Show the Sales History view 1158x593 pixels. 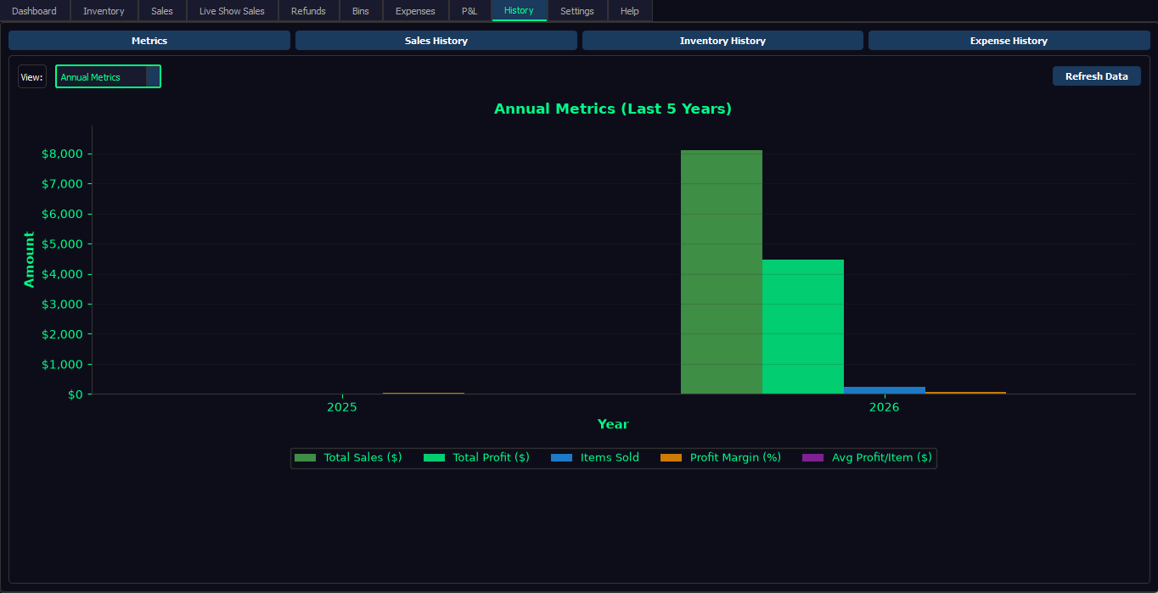(436, 41)
